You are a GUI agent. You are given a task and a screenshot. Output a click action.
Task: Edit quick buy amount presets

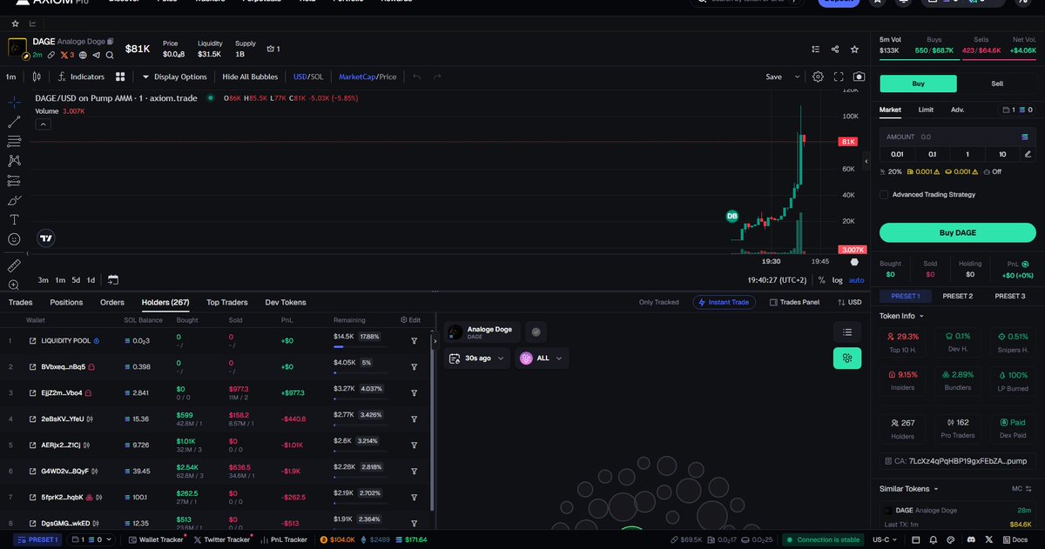[x=1028, y=154]
